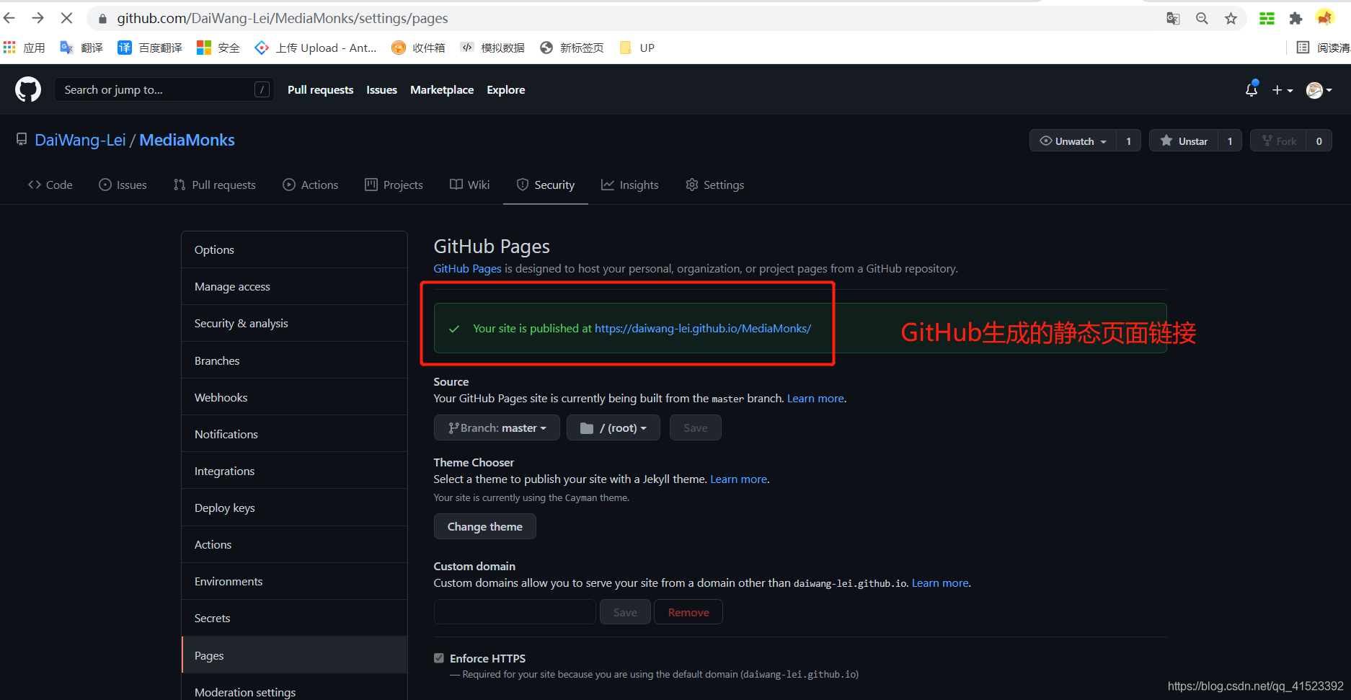This screenshot has width=1351, height=700.
Task: Open browser extensions puzzle icon
Action: (x=1295, y=19)
